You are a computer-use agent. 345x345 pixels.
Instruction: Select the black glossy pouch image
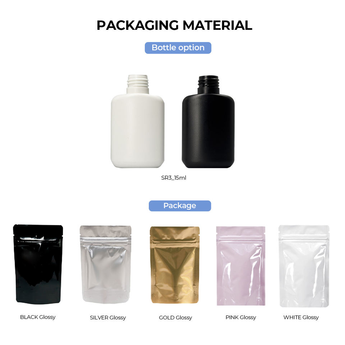38,264
